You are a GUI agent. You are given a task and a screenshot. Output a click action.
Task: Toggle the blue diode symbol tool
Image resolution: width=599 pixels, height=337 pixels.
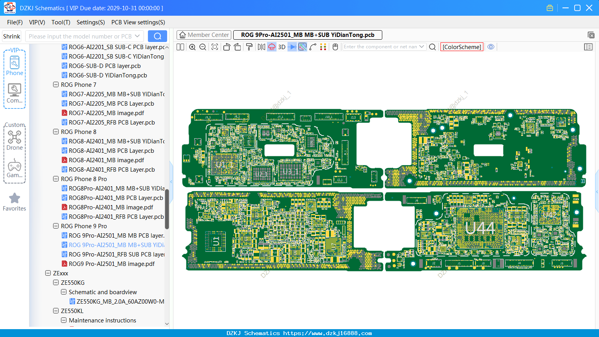pyautogui.click(x=292, y=47)
